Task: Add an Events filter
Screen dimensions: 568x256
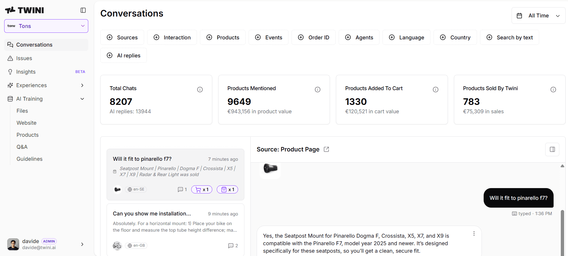Action: 269,38
